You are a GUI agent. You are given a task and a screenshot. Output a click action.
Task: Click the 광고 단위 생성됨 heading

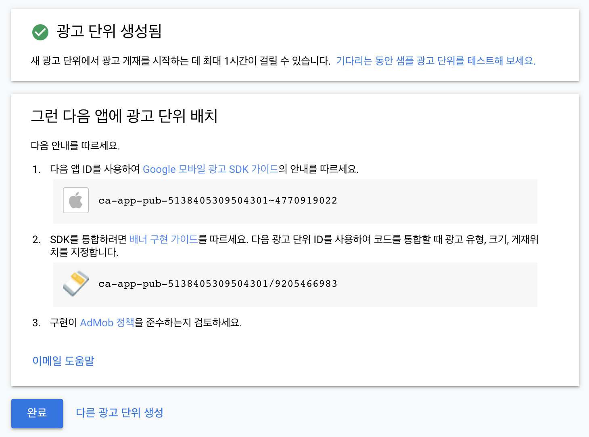point(109,31)
